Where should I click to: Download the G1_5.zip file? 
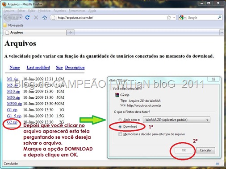pos(14,116)
